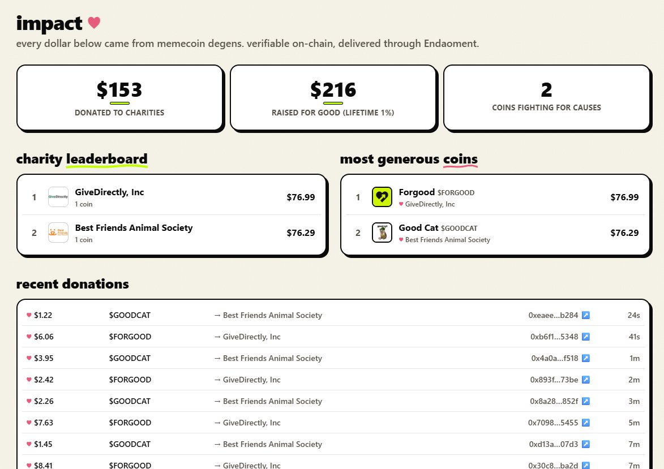This screenshot has width=664, height=469.
Task: Open transaction hash 0x8a28...852f
Action: coord(554,401)
